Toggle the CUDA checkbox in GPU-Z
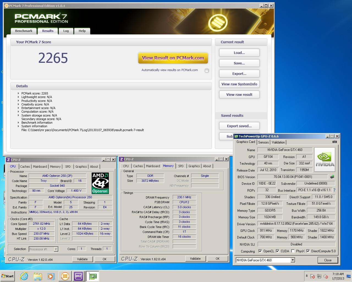The height and width of the screenshot is (282, 352). tap(277, 251)
